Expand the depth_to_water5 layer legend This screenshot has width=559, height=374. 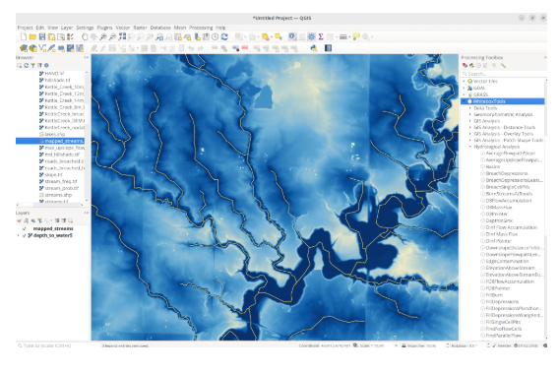click(18, 235)
